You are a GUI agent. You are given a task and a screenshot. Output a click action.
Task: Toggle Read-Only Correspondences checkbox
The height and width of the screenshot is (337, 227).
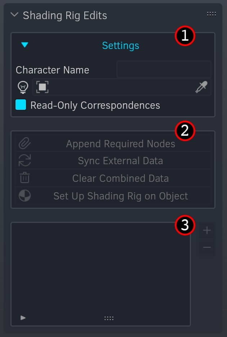[x=21, y=105]
